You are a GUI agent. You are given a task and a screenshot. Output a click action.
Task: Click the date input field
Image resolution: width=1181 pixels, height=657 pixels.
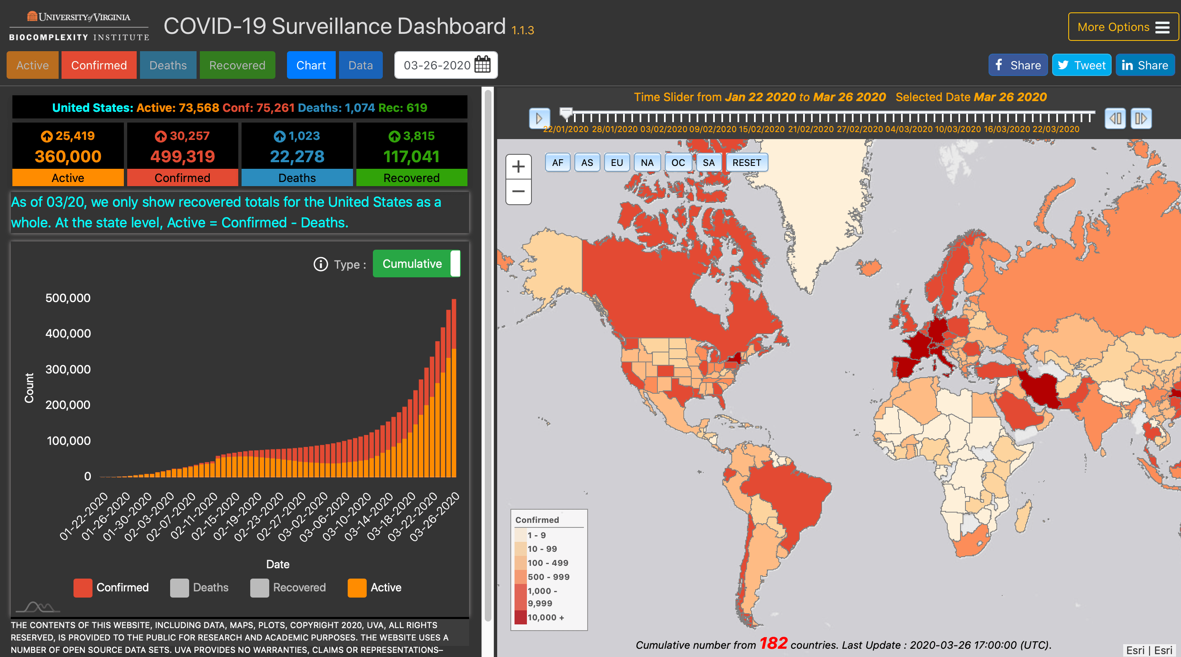click(436, 65)
